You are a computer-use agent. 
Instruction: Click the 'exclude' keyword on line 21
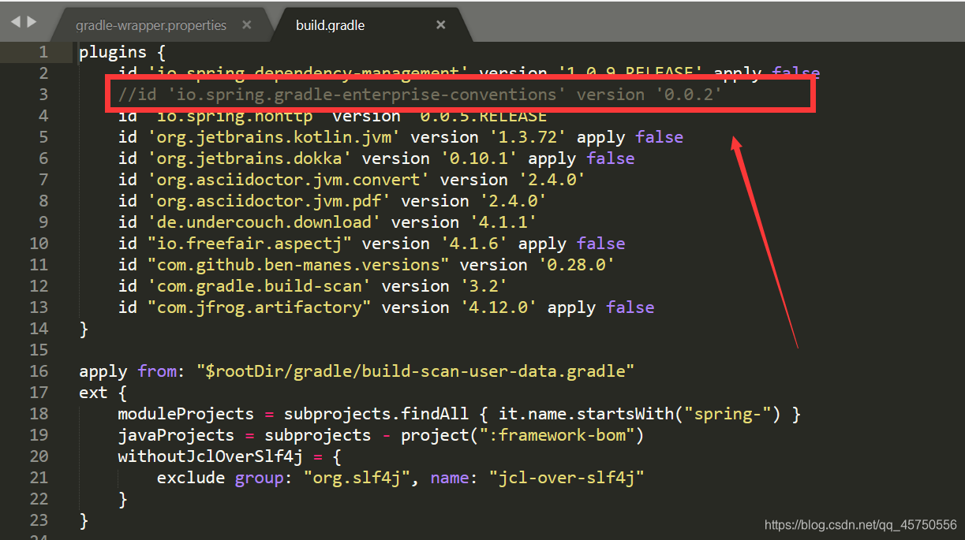pos(190,478)
